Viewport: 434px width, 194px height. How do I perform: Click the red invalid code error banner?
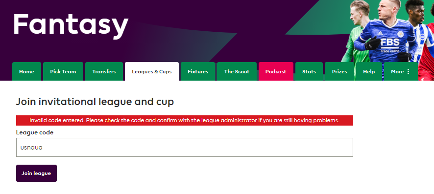[x=185, y=121]
